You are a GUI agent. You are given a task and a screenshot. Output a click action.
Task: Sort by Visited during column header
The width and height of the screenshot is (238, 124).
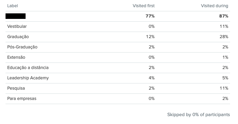(x=215, y=6)
